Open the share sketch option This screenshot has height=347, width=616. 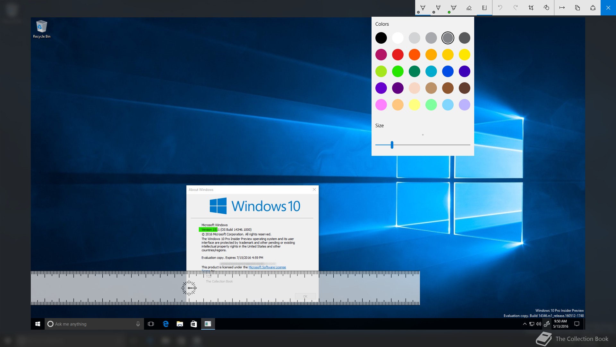point(593,8)
